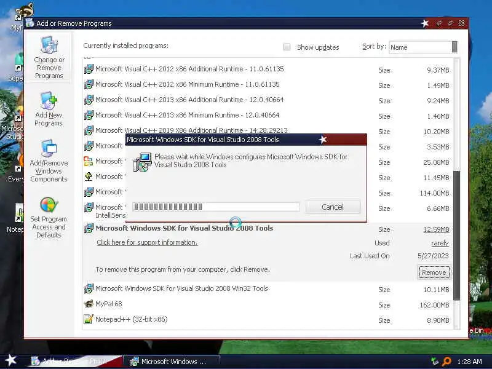
Task: Select MyPal 68 program row
Action: [x=268, y=304]
